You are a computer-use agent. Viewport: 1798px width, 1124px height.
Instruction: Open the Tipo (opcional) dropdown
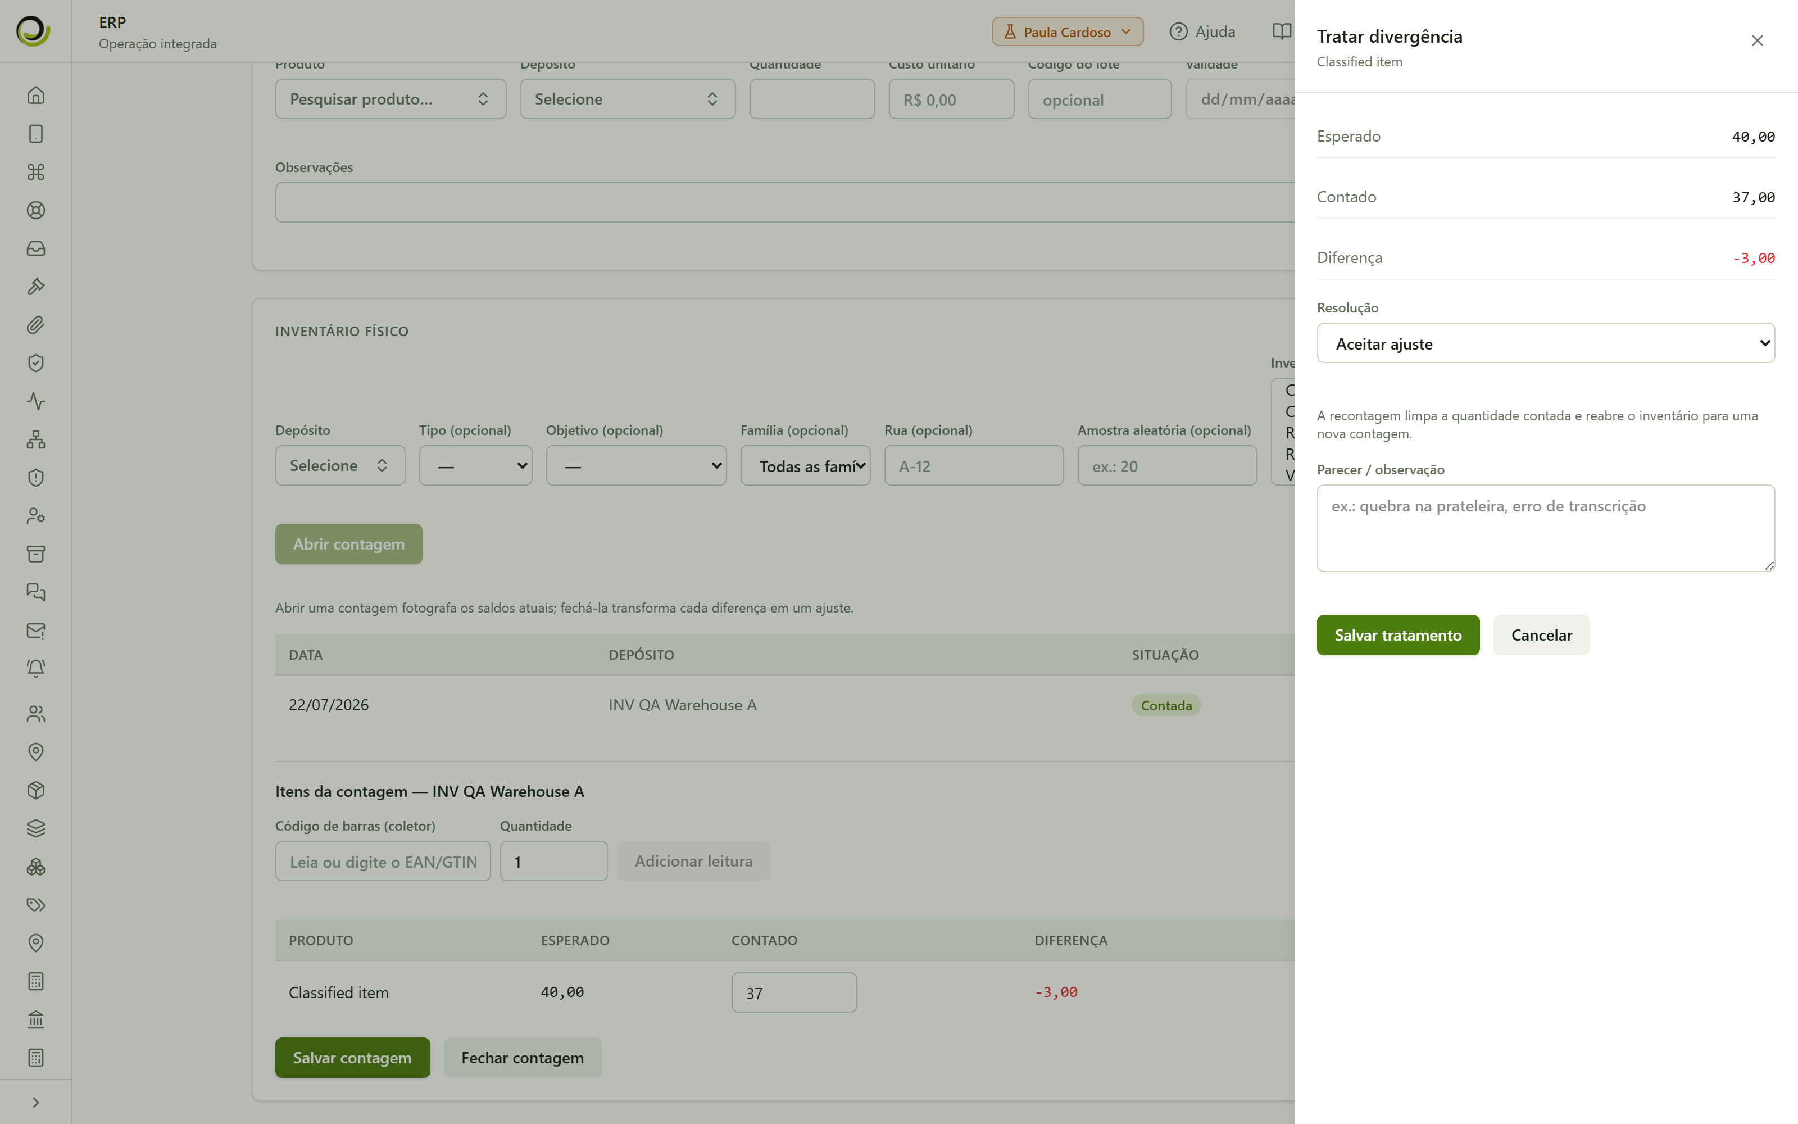(x=475, y=466)
